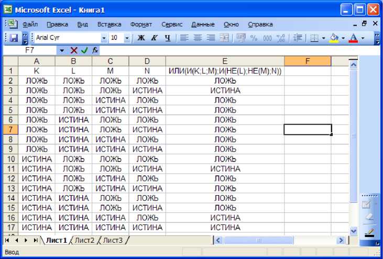Align text to the left
The height and width of the screenshot is (259, 383).
pos(184,38)
